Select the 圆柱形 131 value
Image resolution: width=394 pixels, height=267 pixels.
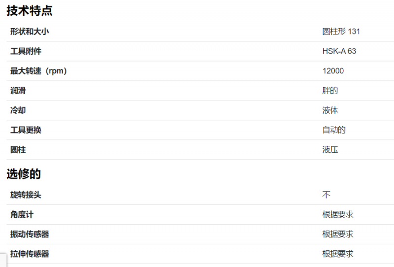341,32
